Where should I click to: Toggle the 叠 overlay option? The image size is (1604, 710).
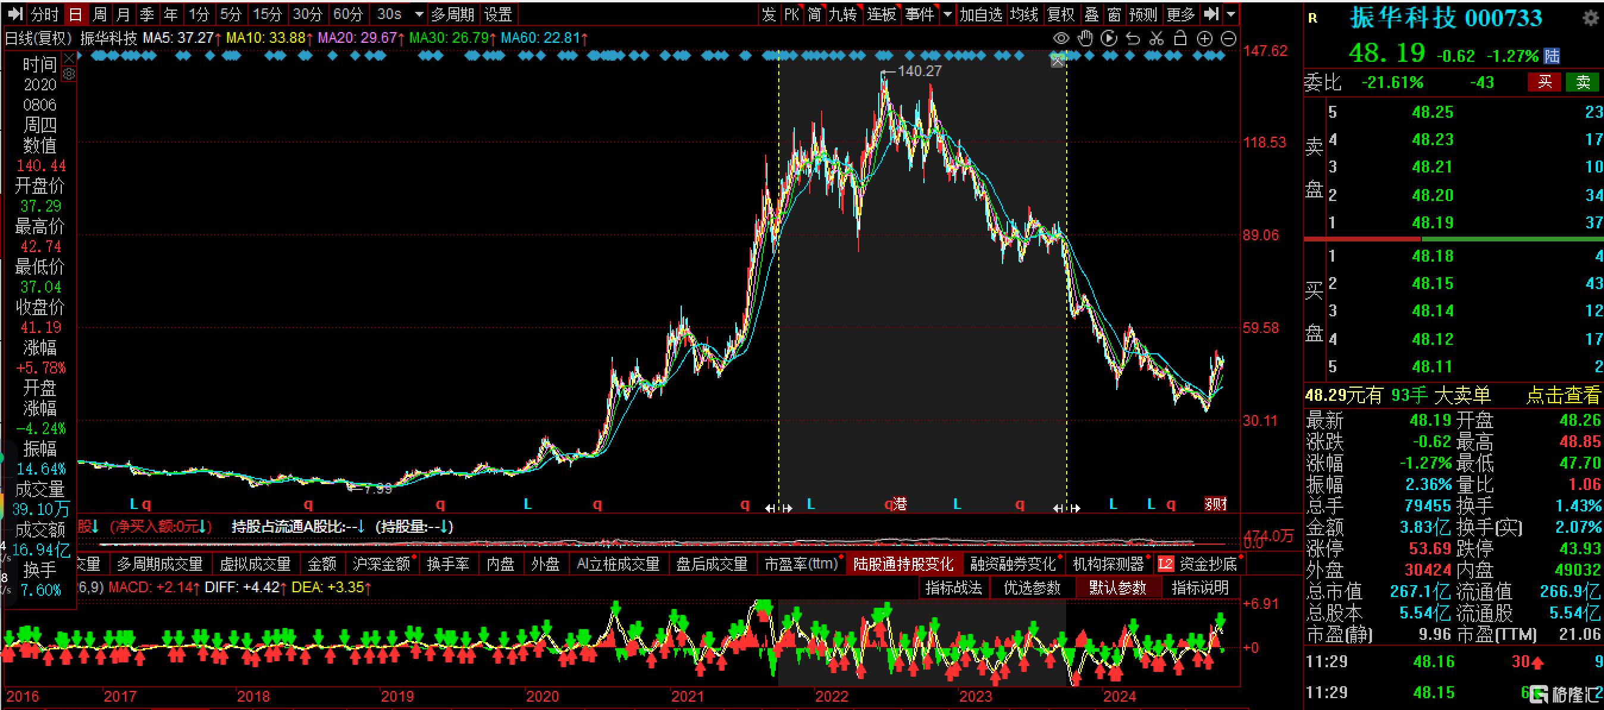click(1091, 14)
